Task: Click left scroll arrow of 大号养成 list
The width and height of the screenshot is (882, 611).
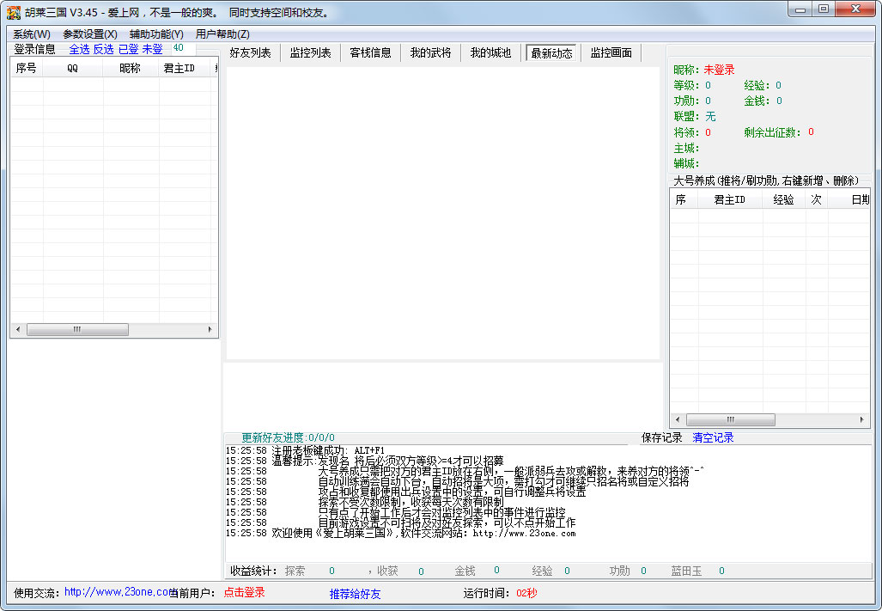Action: (x=678, y=419)
